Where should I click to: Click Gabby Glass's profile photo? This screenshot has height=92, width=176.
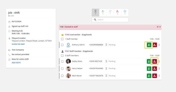[x=68, y=61]
